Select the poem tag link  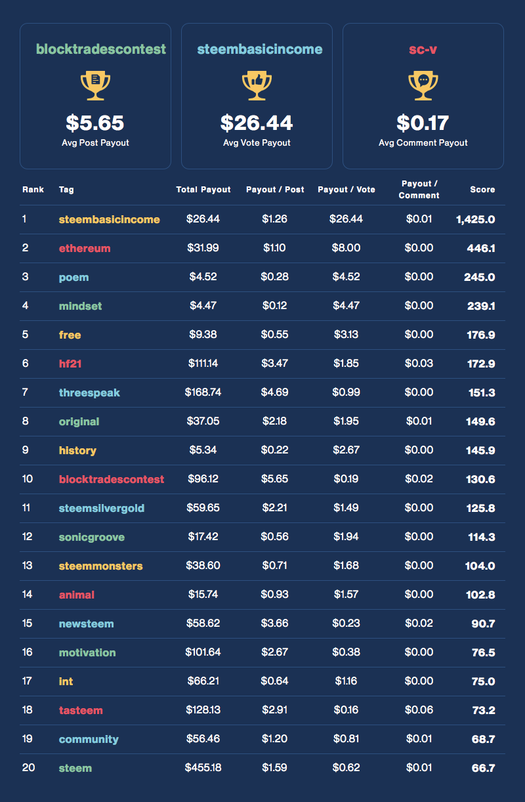pyautogui.click(x=73, y=277)
